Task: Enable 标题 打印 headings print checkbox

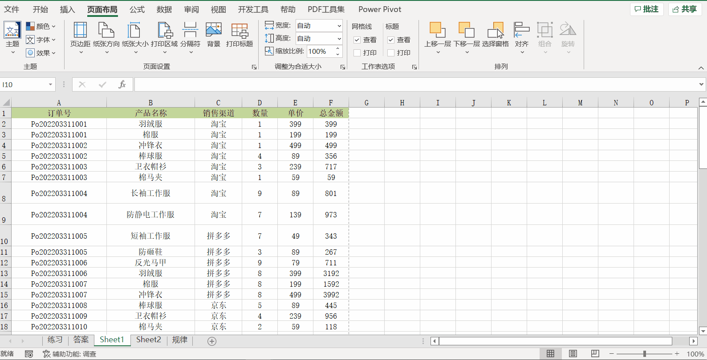Action: pos(391,53)
